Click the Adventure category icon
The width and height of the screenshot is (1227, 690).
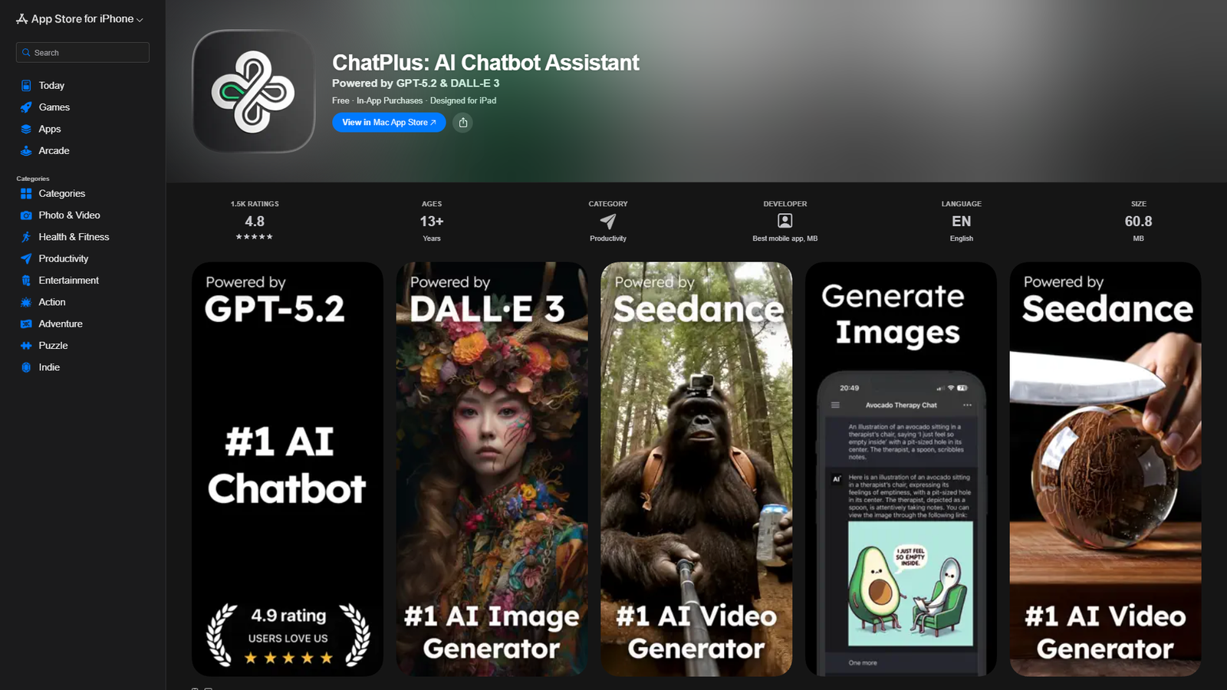pyautogui.click(x=26, y=324)
